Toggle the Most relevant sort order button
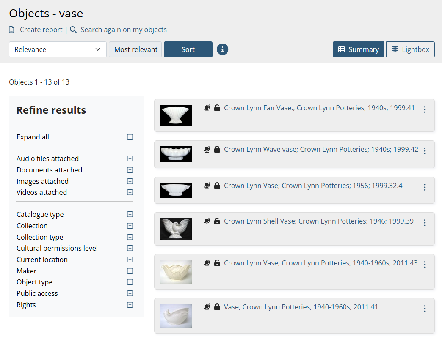Screen dimensions: 442x339 pyautogui.click(x=135, y=49)
